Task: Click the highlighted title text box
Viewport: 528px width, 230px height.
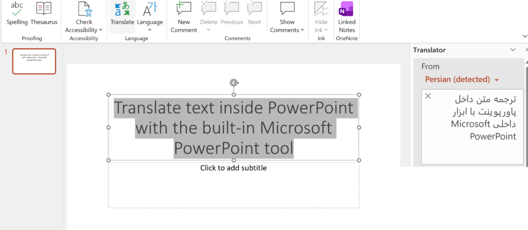Action: (x=234, y=128)
